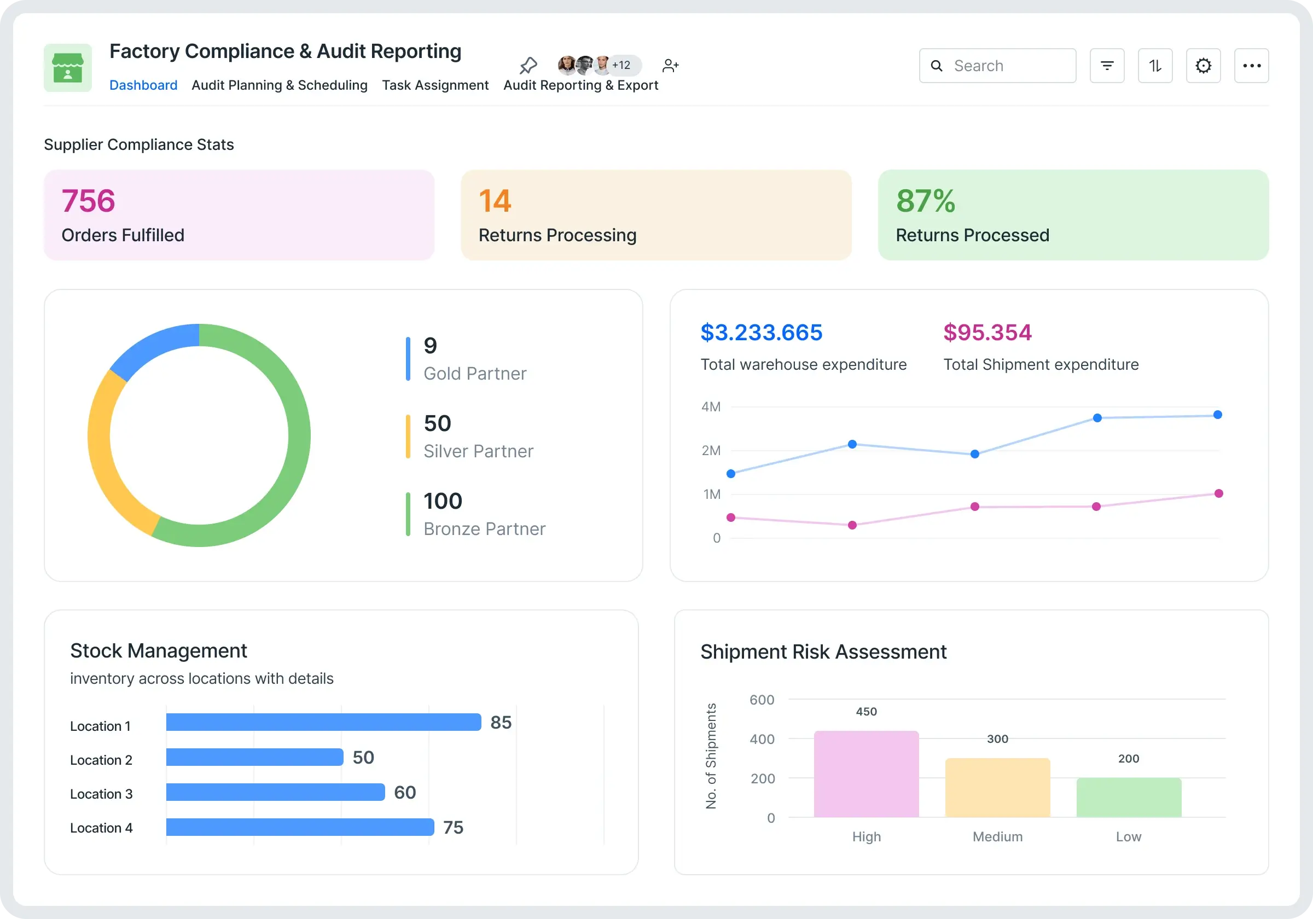Image resolution: width=1313 pixels, height=919 pixels.
Task: Click the pin icon beside the title
Action: [x=528, y=65]
